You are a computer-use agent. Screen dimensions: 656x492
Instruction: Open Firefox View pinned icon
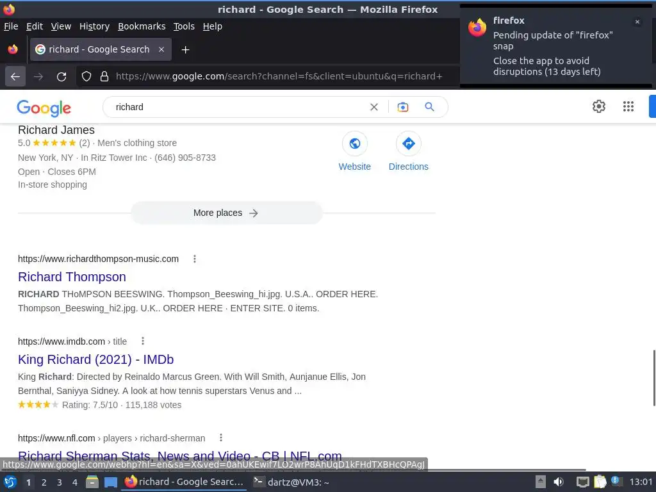[x=13, y=49]
